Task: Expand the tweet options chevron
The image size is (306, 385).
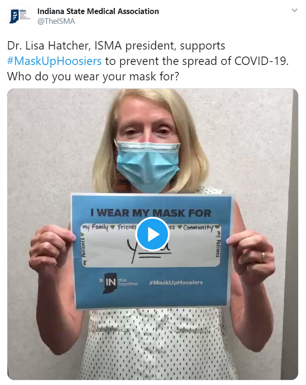Action: 294,10
